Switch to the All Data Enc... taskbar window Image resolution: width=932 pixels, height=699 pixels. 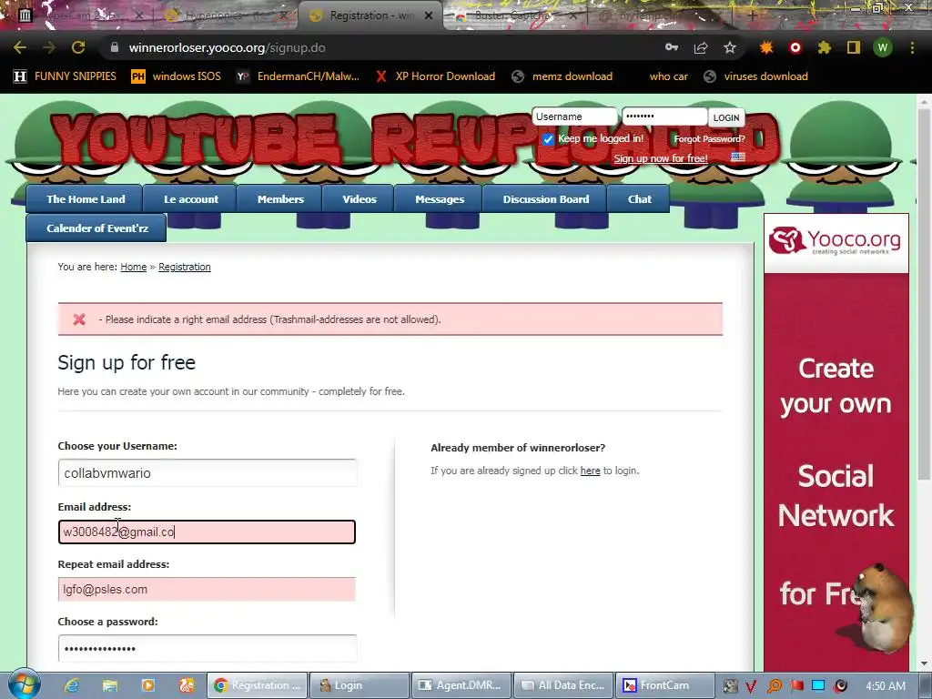click(563, 685)
